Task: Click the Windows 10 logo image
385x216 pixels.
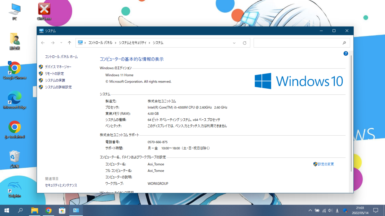Action: coord(299,81)
